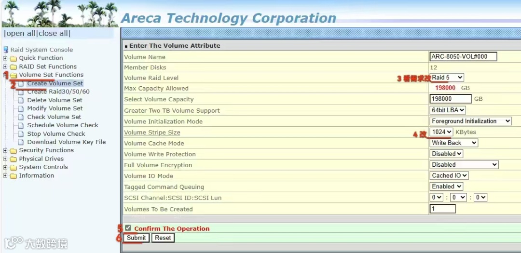
Task: Click the Reset button
Action: click(163, 238)
